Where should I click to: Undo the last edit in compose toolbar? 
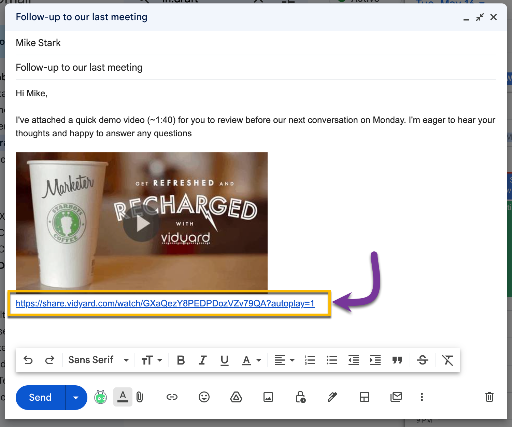point(28,360)
